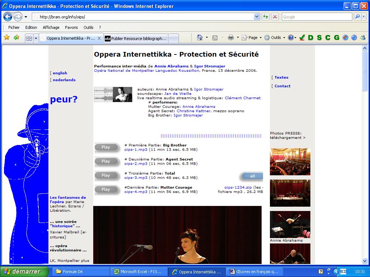Close the Oppera Internettikka tab
Screen dimensions: 370x277
click(x=99, y=38)
